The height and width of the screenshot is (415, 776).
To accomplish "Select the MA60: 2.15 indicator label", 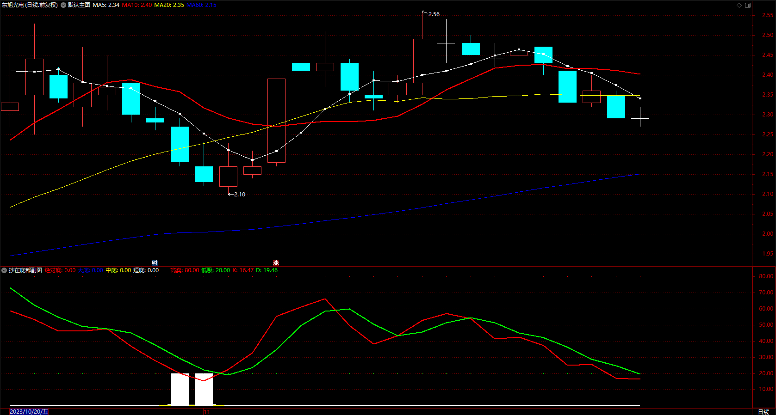I will pos(201,5).
